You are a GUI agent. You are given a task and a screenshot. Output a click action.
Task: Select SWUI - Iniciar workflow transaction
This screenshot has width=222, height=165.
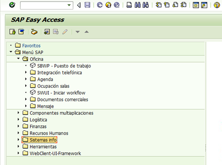point(61,93)
